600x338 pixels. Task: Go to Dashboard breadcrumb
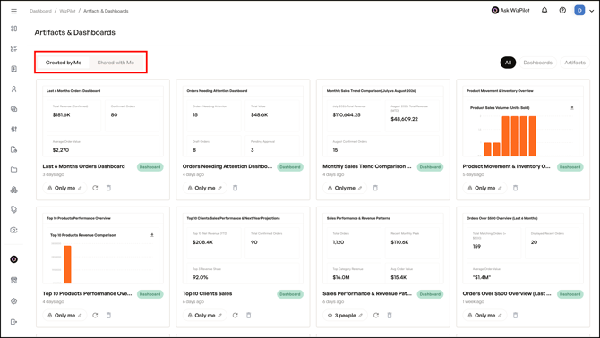(40, 11)
